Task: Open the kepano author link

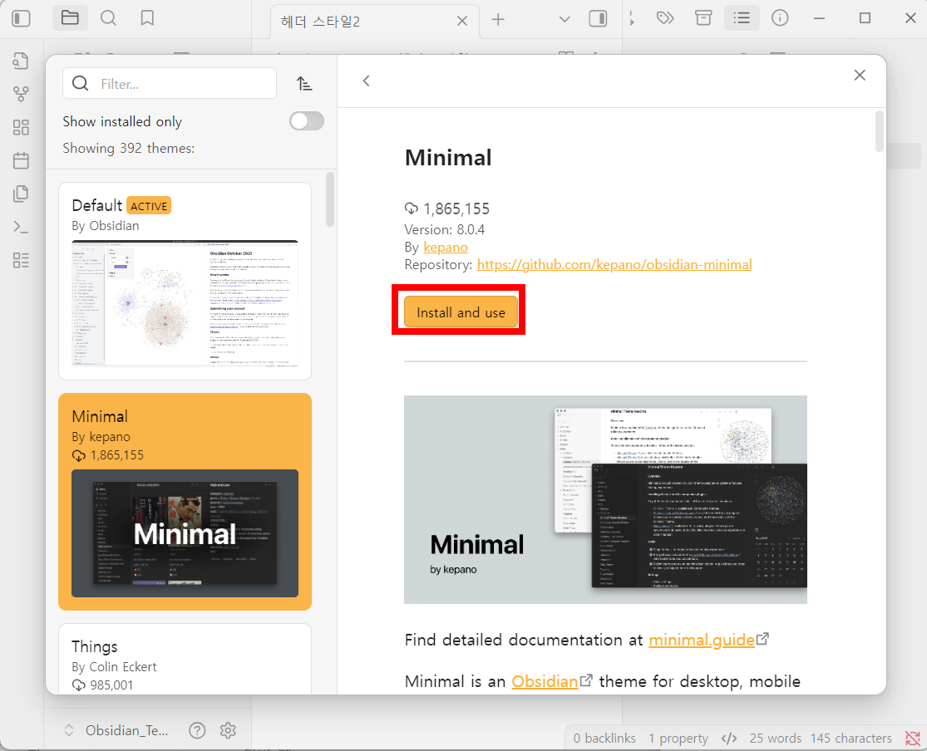Action: point(445,247)
